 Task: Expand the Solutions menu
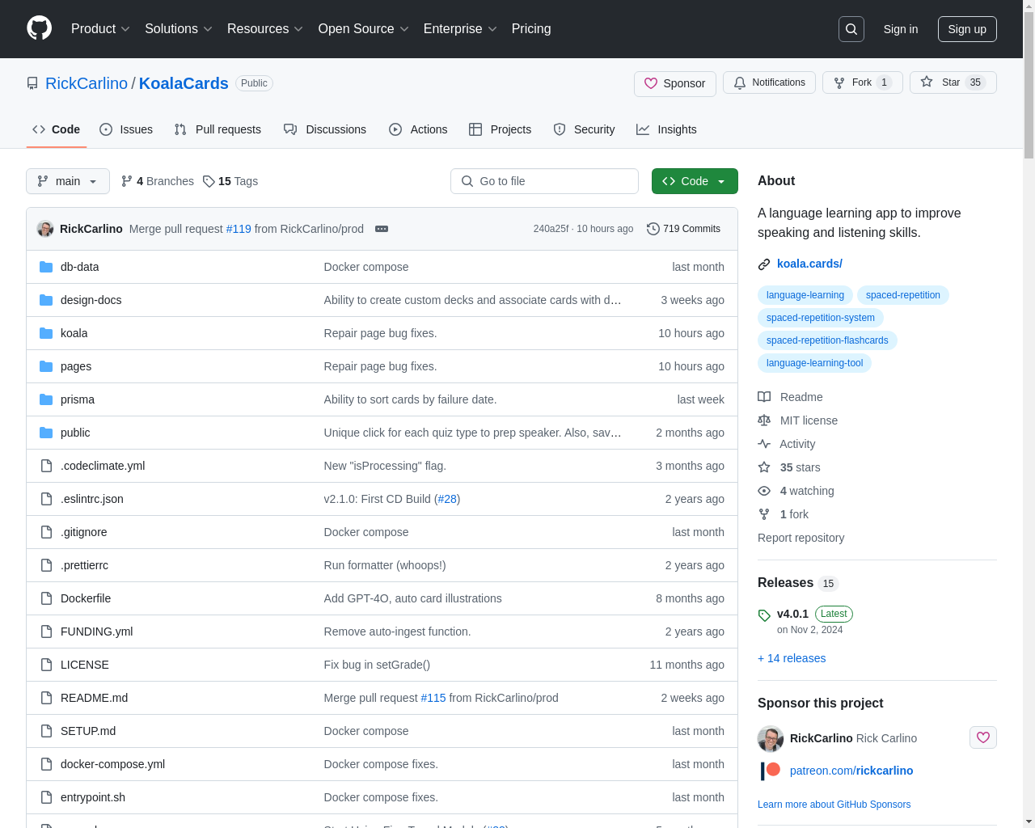(x=179, y=29)
